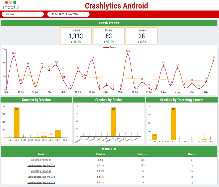
Task: Click the Crashlytics Android title
Action: 116,6
